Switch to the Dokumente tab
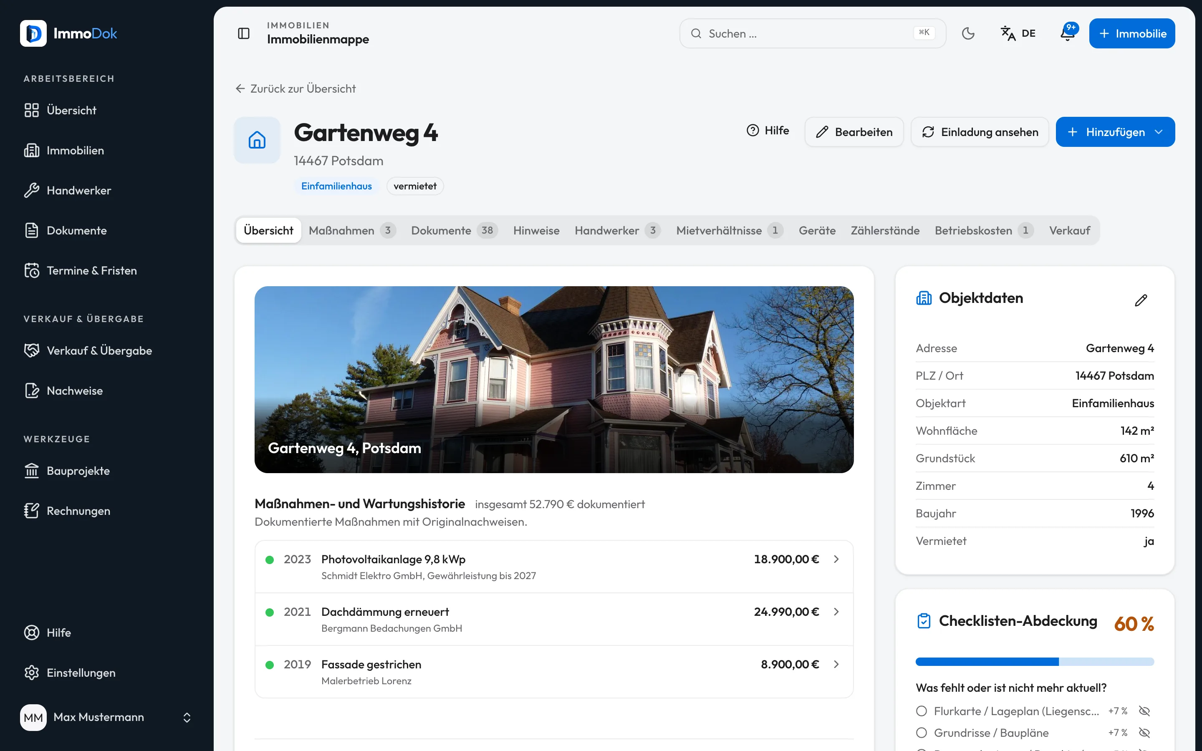Image resolution: width=1202 pixels, height=751 pixels. [455, 230]
